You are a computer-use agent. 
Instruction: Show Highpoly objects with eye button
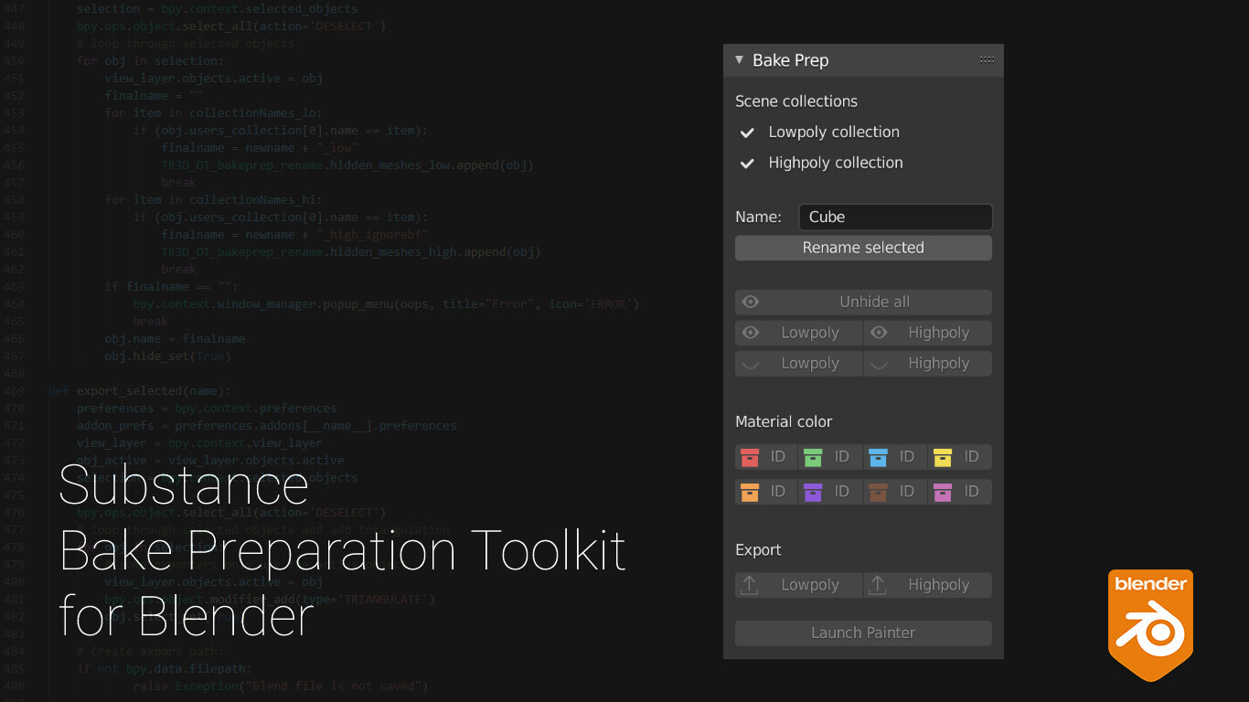click(928, 333)
